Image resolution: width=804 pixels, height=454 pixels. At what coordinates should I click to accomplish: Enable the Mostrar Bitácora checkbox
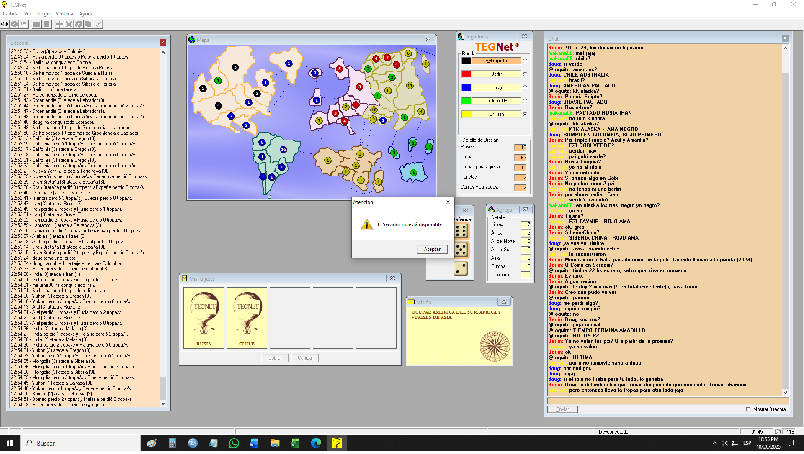click(x=748, y=409)
